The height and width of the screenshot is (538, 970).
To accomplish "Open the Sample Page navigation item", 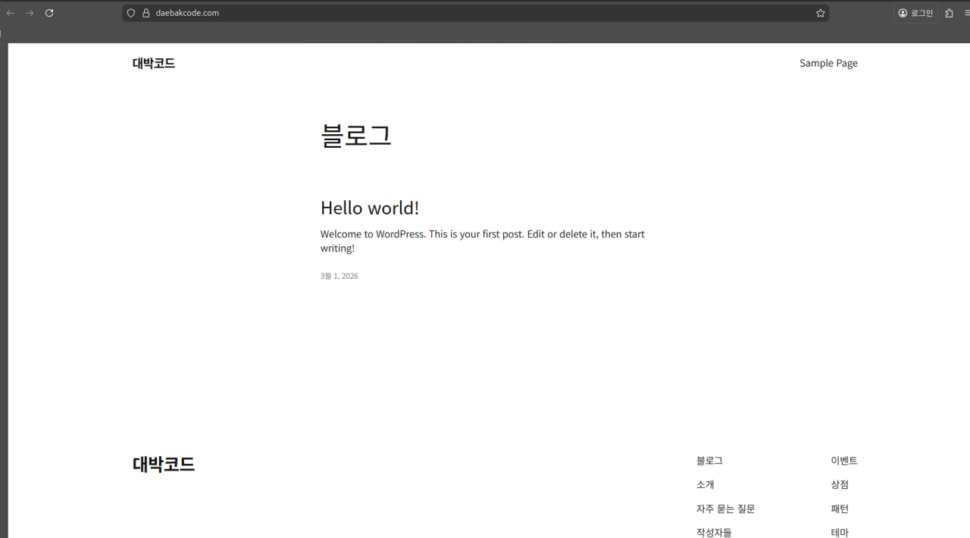I will pos(828,63).
